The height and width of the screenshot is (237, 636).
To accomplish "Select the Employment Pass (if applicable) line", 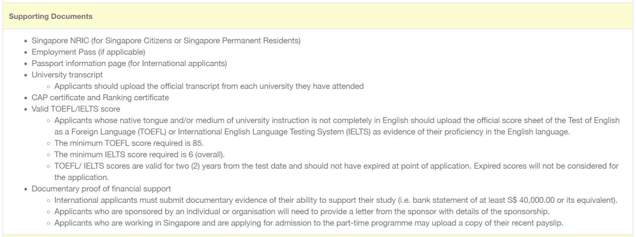I will click(x=88, y=52).
